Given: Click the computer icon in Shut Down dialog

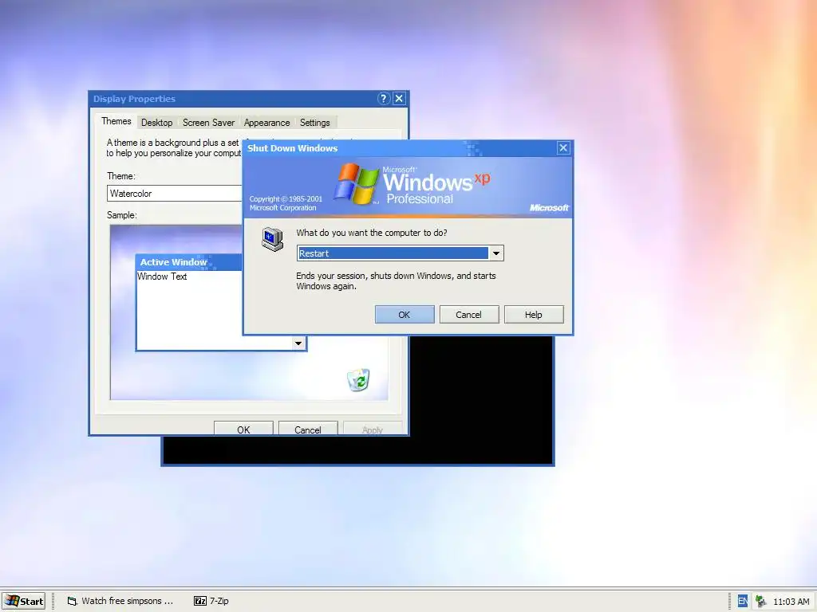Looking at the screenshot, I should coord(273,239).
